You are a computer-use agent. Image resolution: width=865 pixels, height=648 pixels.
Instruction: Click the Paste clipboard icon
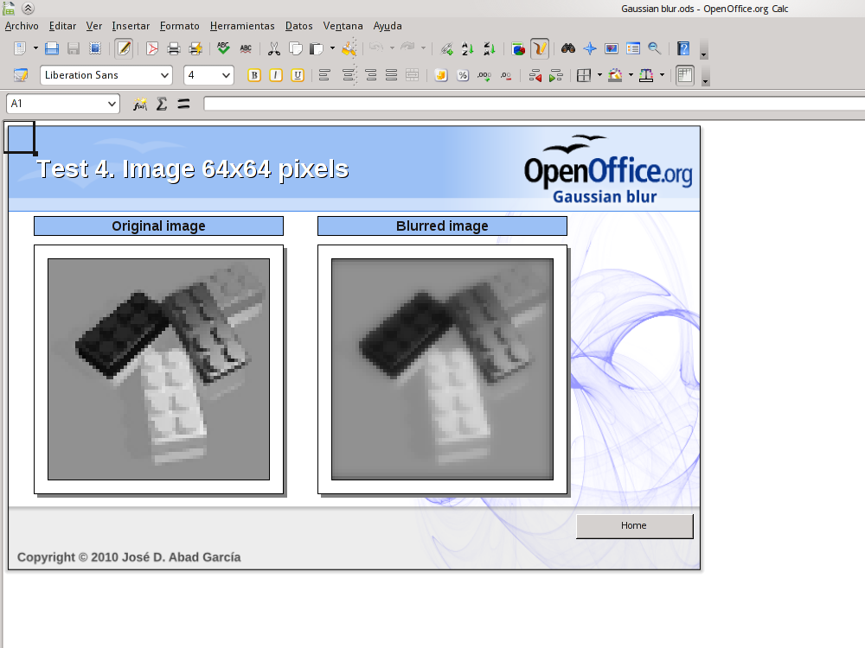(x=317, y=48)
